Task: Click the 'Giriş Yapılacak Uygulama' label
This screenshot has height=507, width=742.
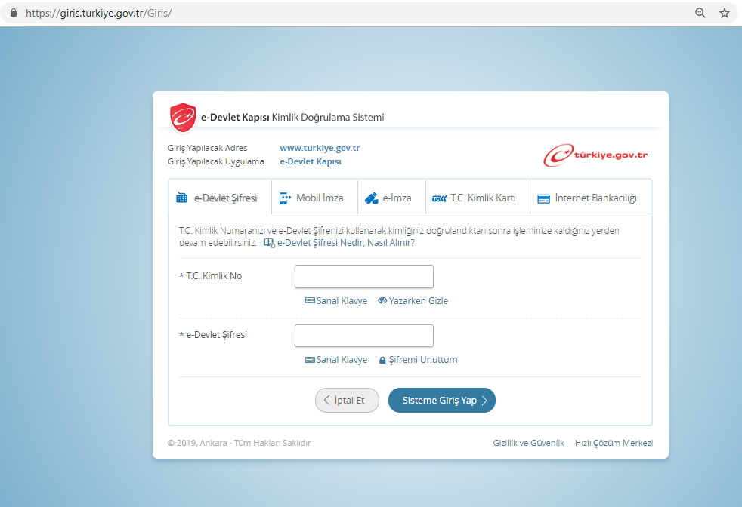Action: 216,161
